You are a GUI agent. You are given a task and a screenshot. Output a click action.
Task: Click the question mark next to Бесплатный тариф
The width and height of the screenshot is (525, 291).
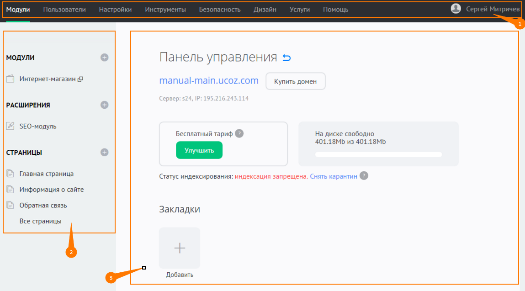239,134
